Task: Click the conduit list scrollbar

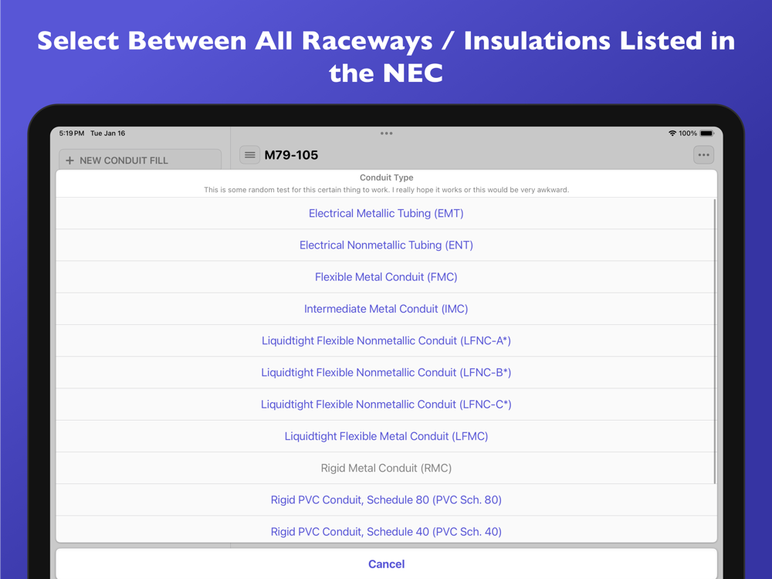Action: point(714,341)
